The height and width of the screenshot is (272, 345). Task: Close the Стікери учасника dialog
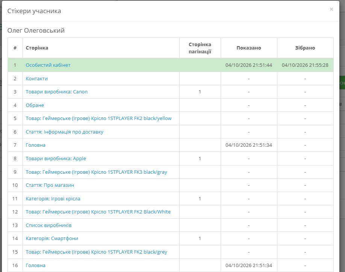tap(331, 9)
